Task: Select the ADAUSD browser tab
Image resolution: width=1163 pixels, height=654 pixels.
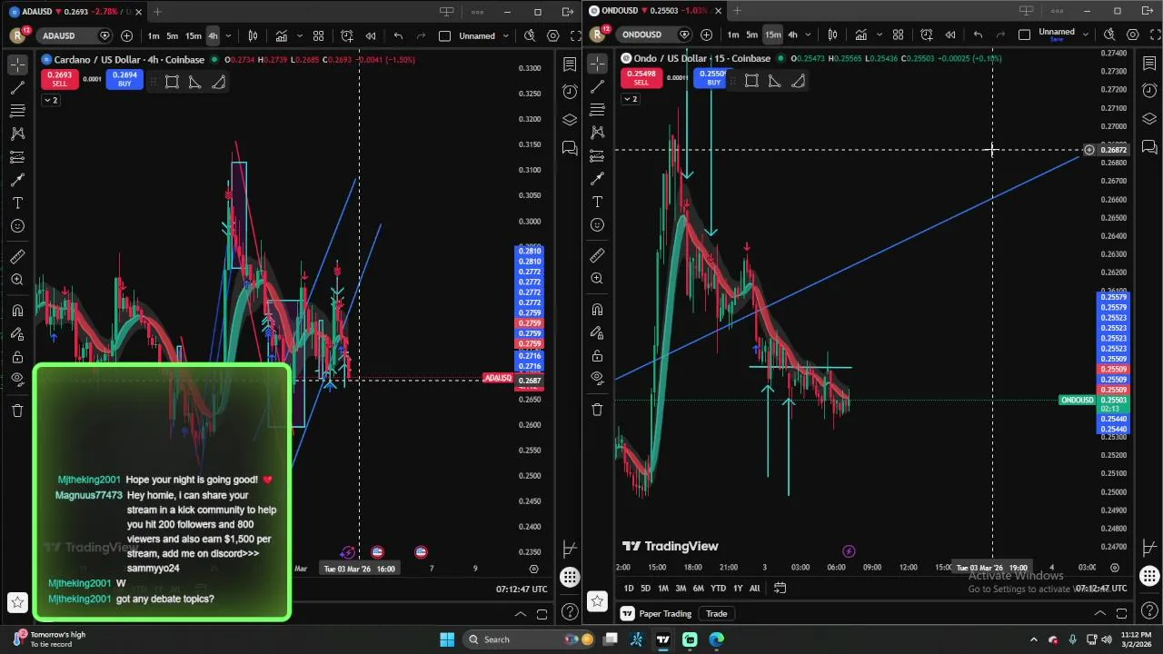Action: [75, 12]
